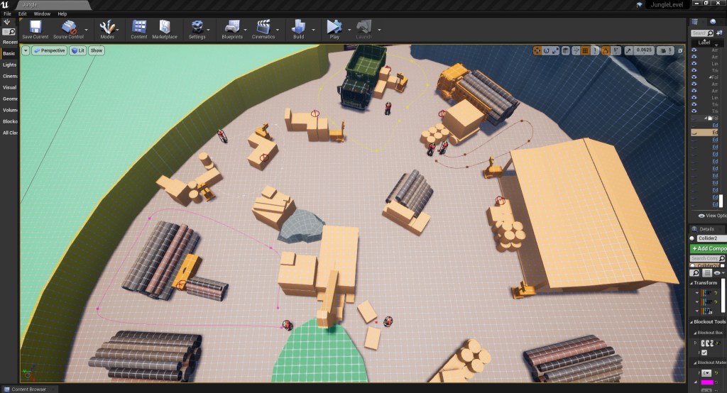Viewport: 727px width, 393px height.
Task: Open the Window menu
Action: tap(42, 13)
